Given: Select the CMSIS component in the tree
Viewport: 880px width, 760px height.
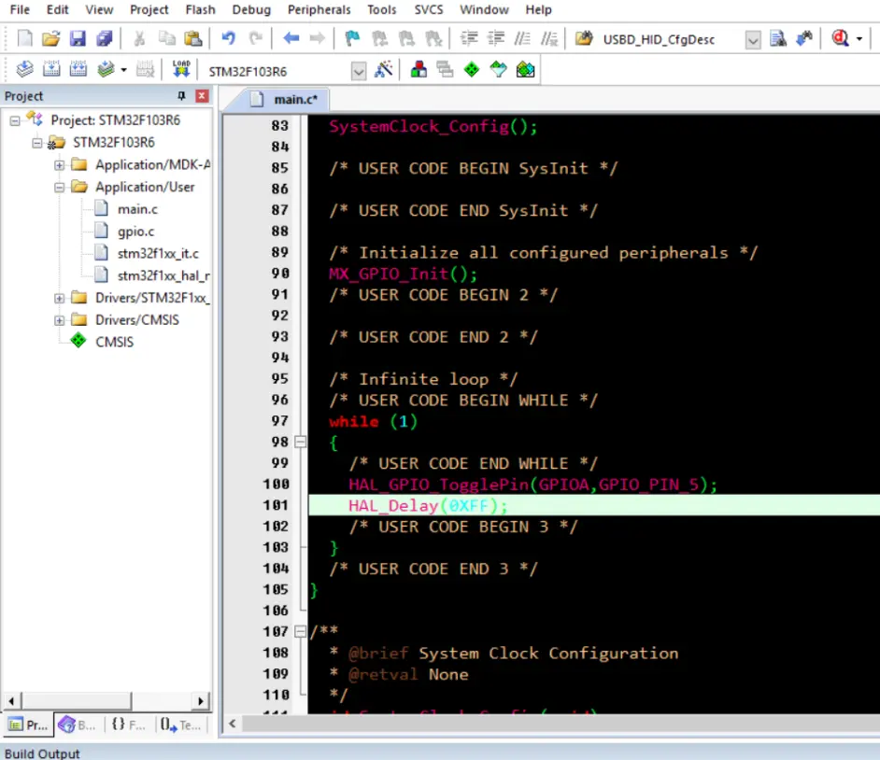Looking at the screenshot, I should click(115, 342).
